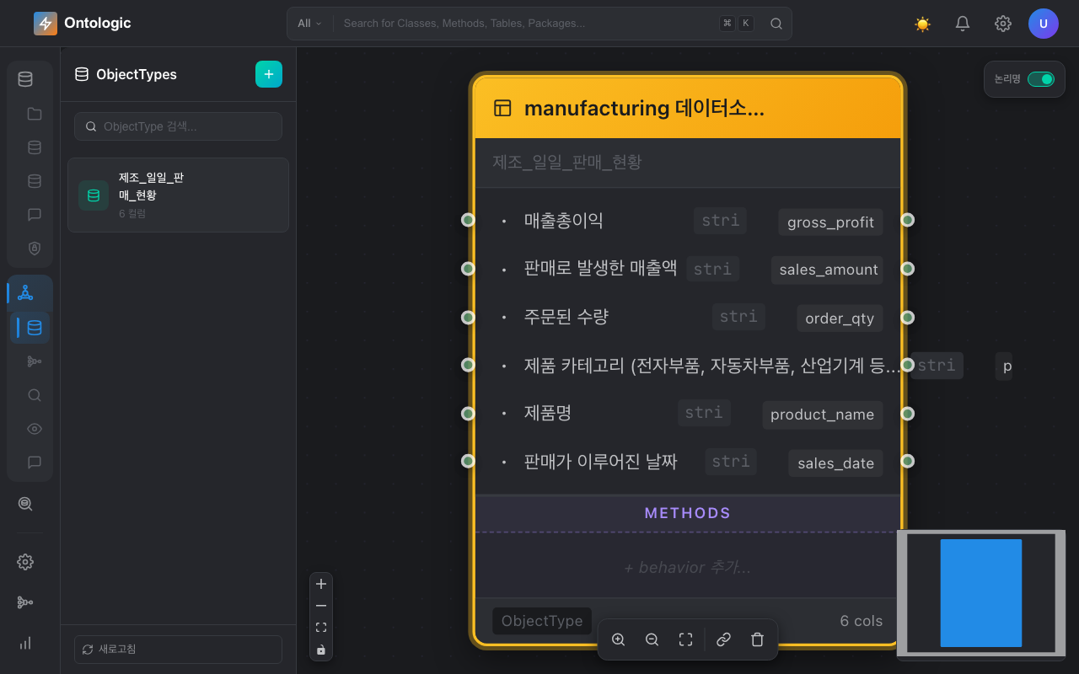This screenshot has height=674, width=1079.
Task: Open the search icon in the sidebar
Action: (x=35, y=395)
